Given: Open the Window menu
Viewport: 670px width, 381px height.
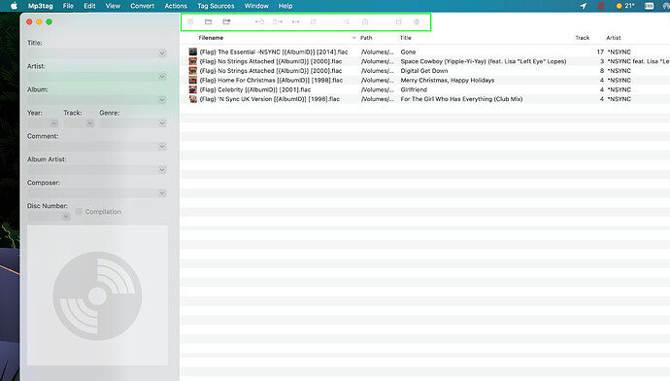Looking at the screenshot, I should (256, 6).
